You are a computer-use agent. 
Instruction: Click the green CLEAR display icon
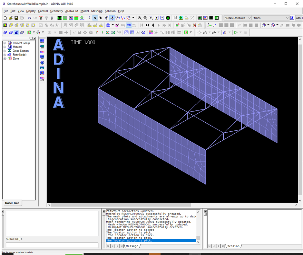click(x=60, y=18)
